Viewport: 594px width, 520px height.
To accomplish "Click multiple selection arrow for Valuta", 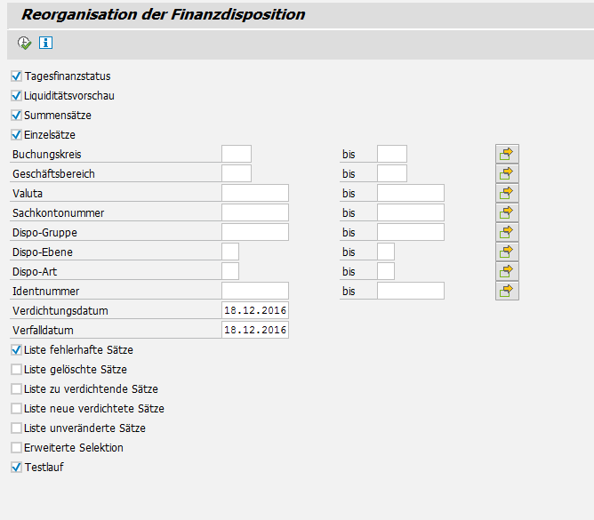I will point(507,193).
